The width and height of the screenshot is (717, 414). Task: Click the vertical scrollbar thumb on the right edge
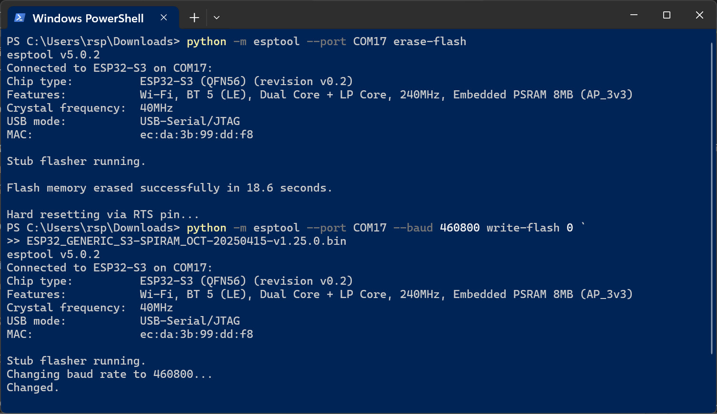[712, 198]
